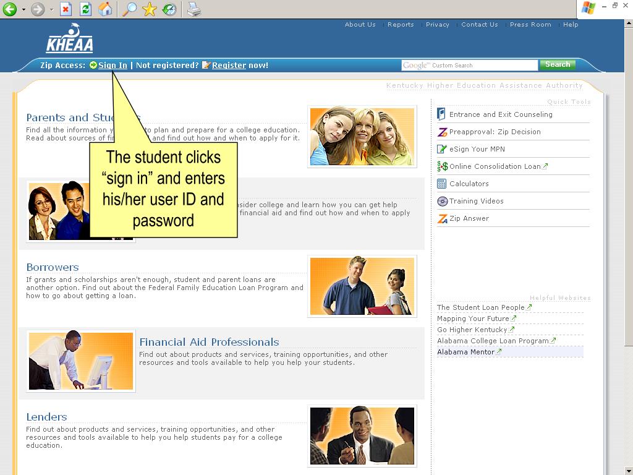This screenshot has width=633, height=475.
Task: Refresh the page with the toolbar icon
Action: click(x=86, y=9)
